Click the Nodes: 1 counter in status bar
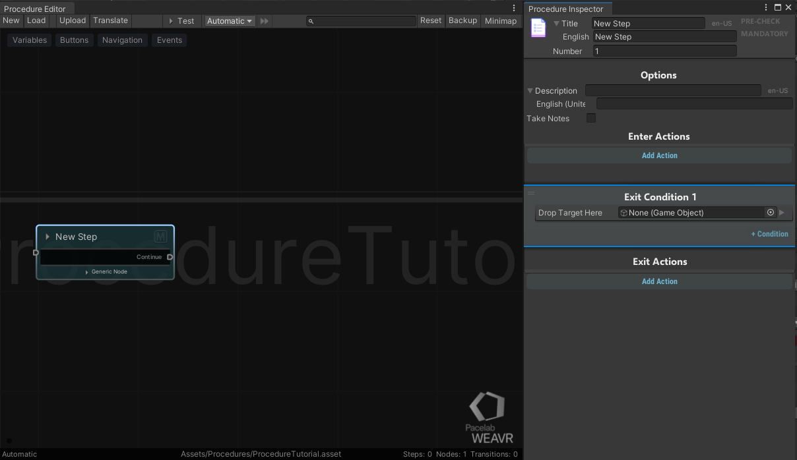Screen dimensions: 797x460 (452, 454)
